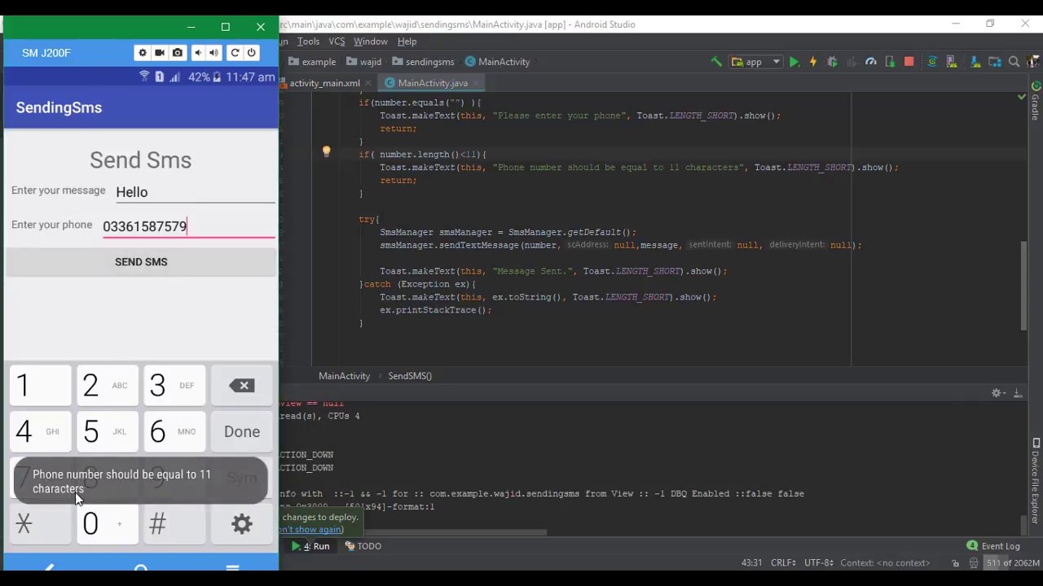Click the 43:31 caret position indicator

pos(751,563)
